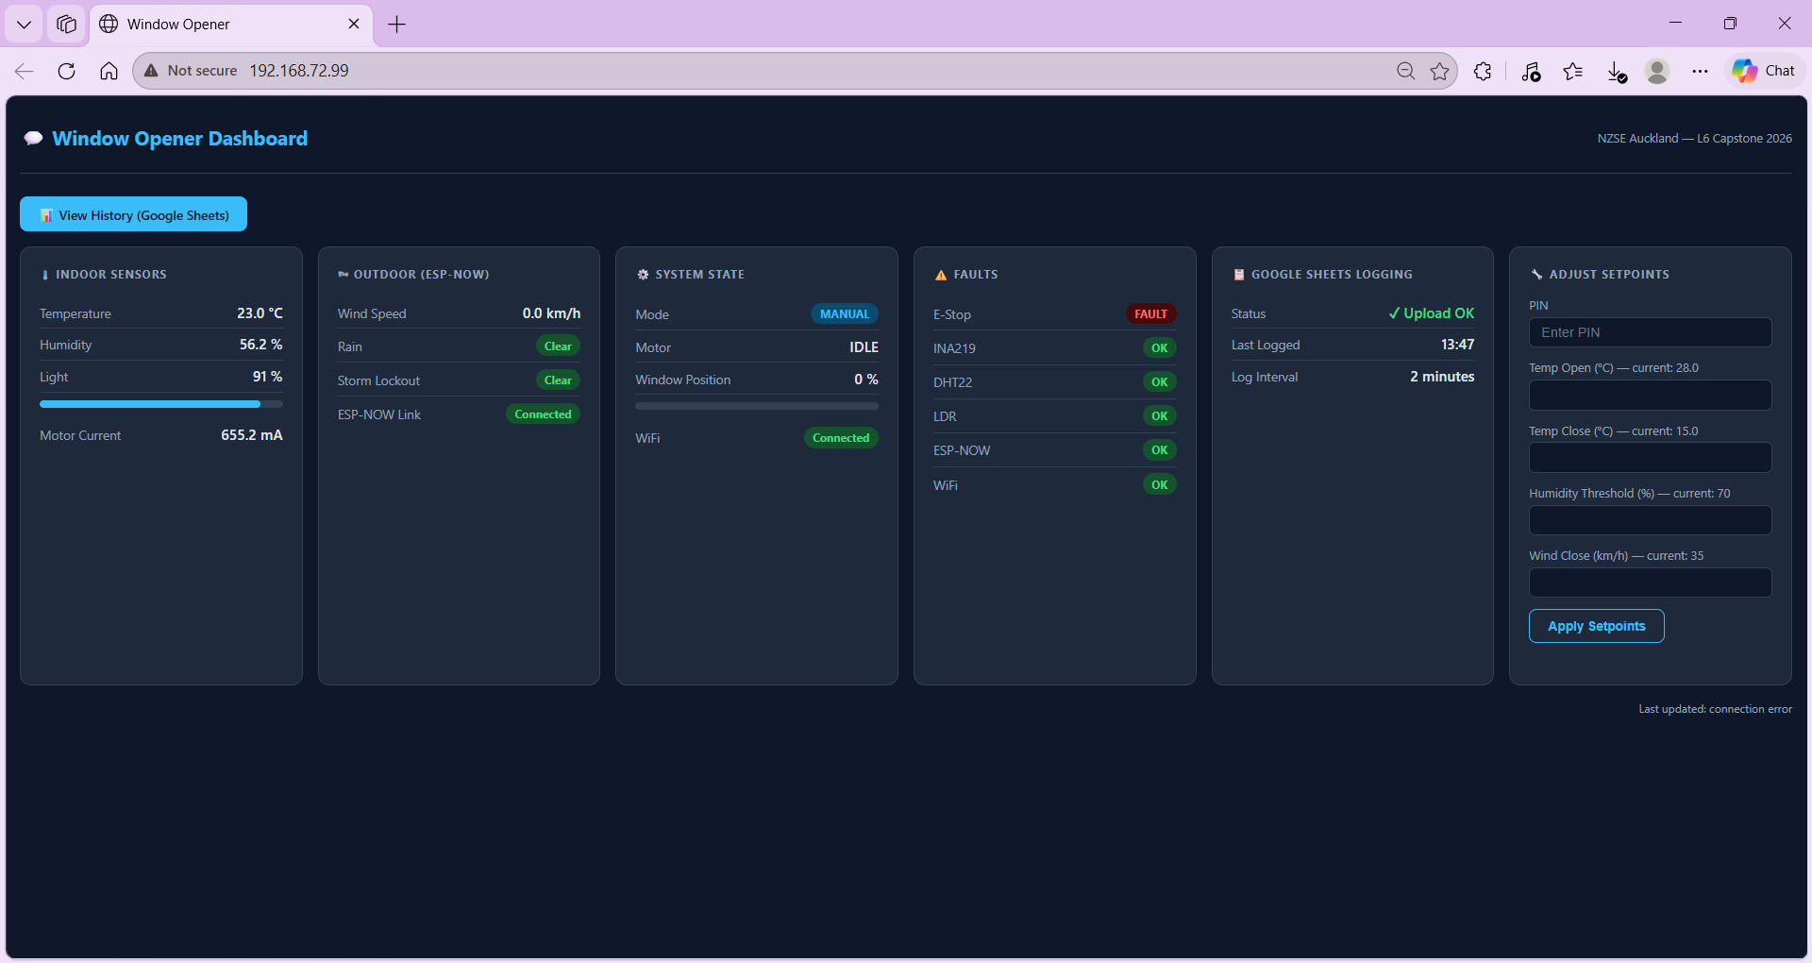Open Settings and more ellipsis menu
The image size is (1812, 963).
pyautogui.click(x=1700, y=71)
